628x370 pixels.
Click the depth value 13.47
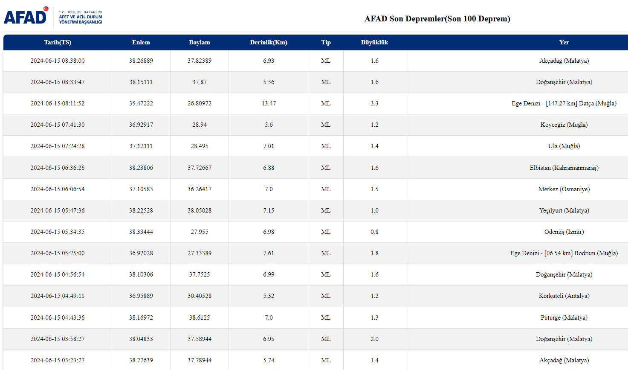tap(269, 103)
